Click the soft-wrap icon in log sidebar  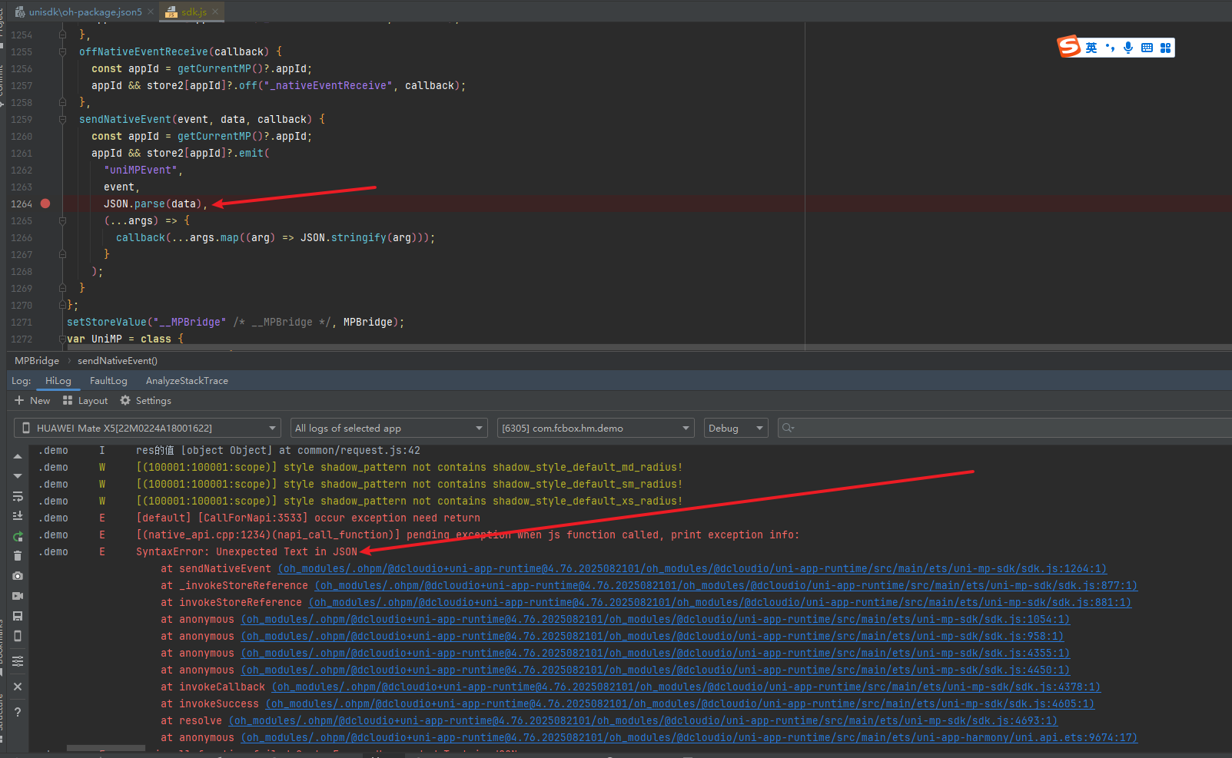click(18, 496)
